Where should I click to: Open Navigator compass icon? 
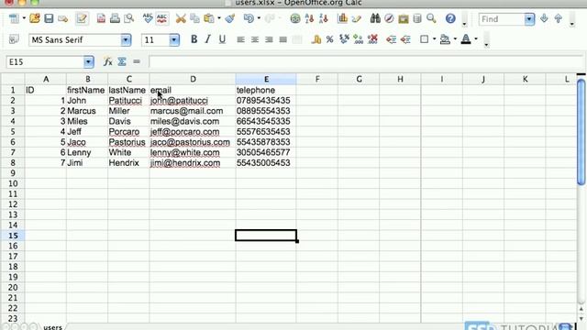pos(389,18)
